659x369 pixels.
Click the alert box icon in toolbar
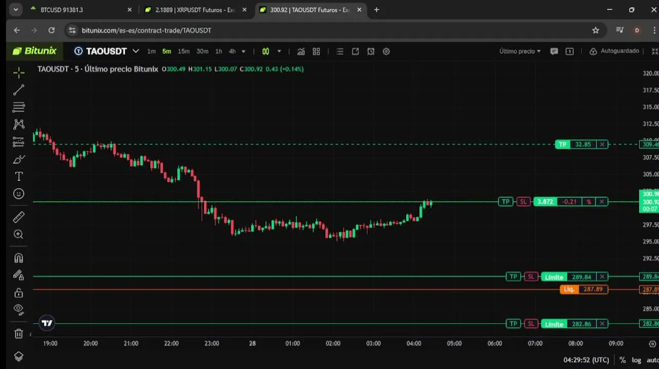point(569,51)
